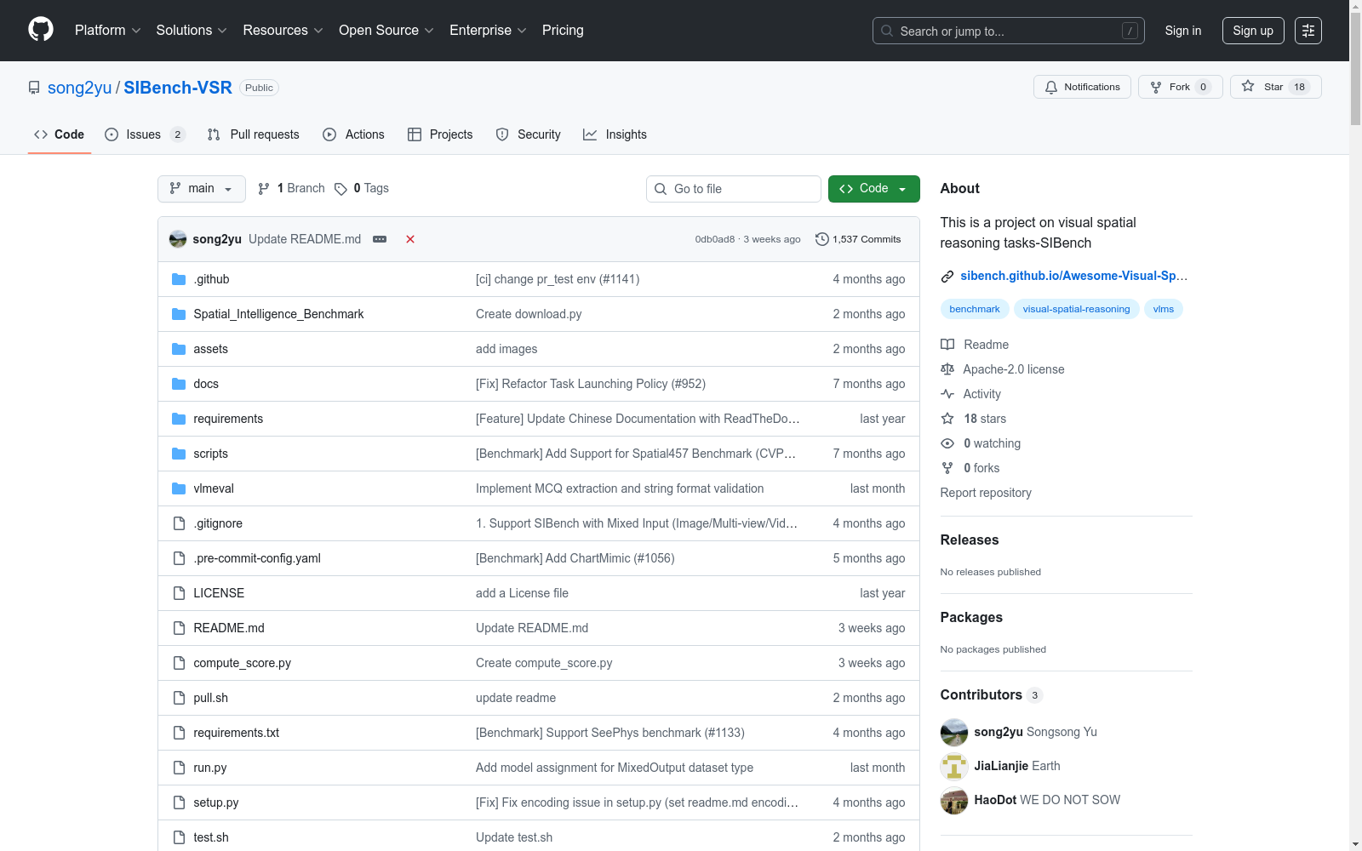Screen dimensions: 1362x851
Task: Click the Apache license scale icon
Action: 947,369
